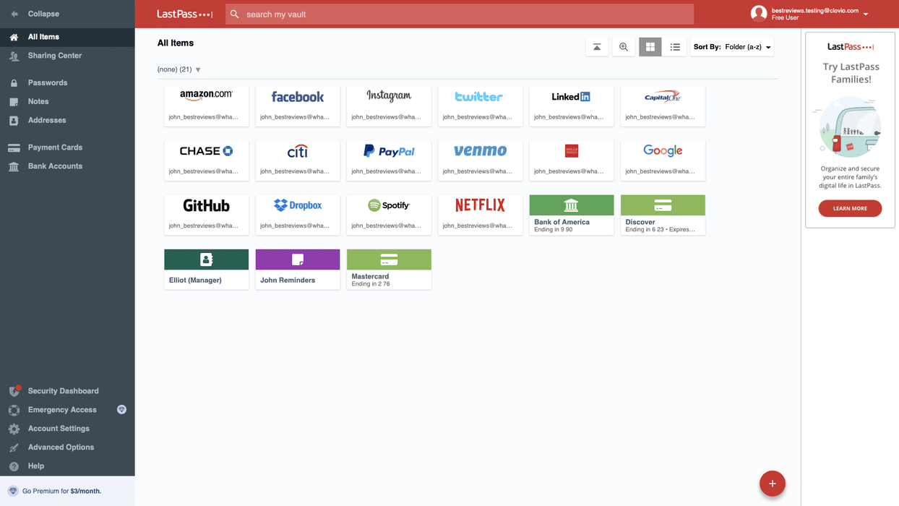Click the Sharing Center icon
This screenshot has height=506, width=899.
tap(14, 55)
